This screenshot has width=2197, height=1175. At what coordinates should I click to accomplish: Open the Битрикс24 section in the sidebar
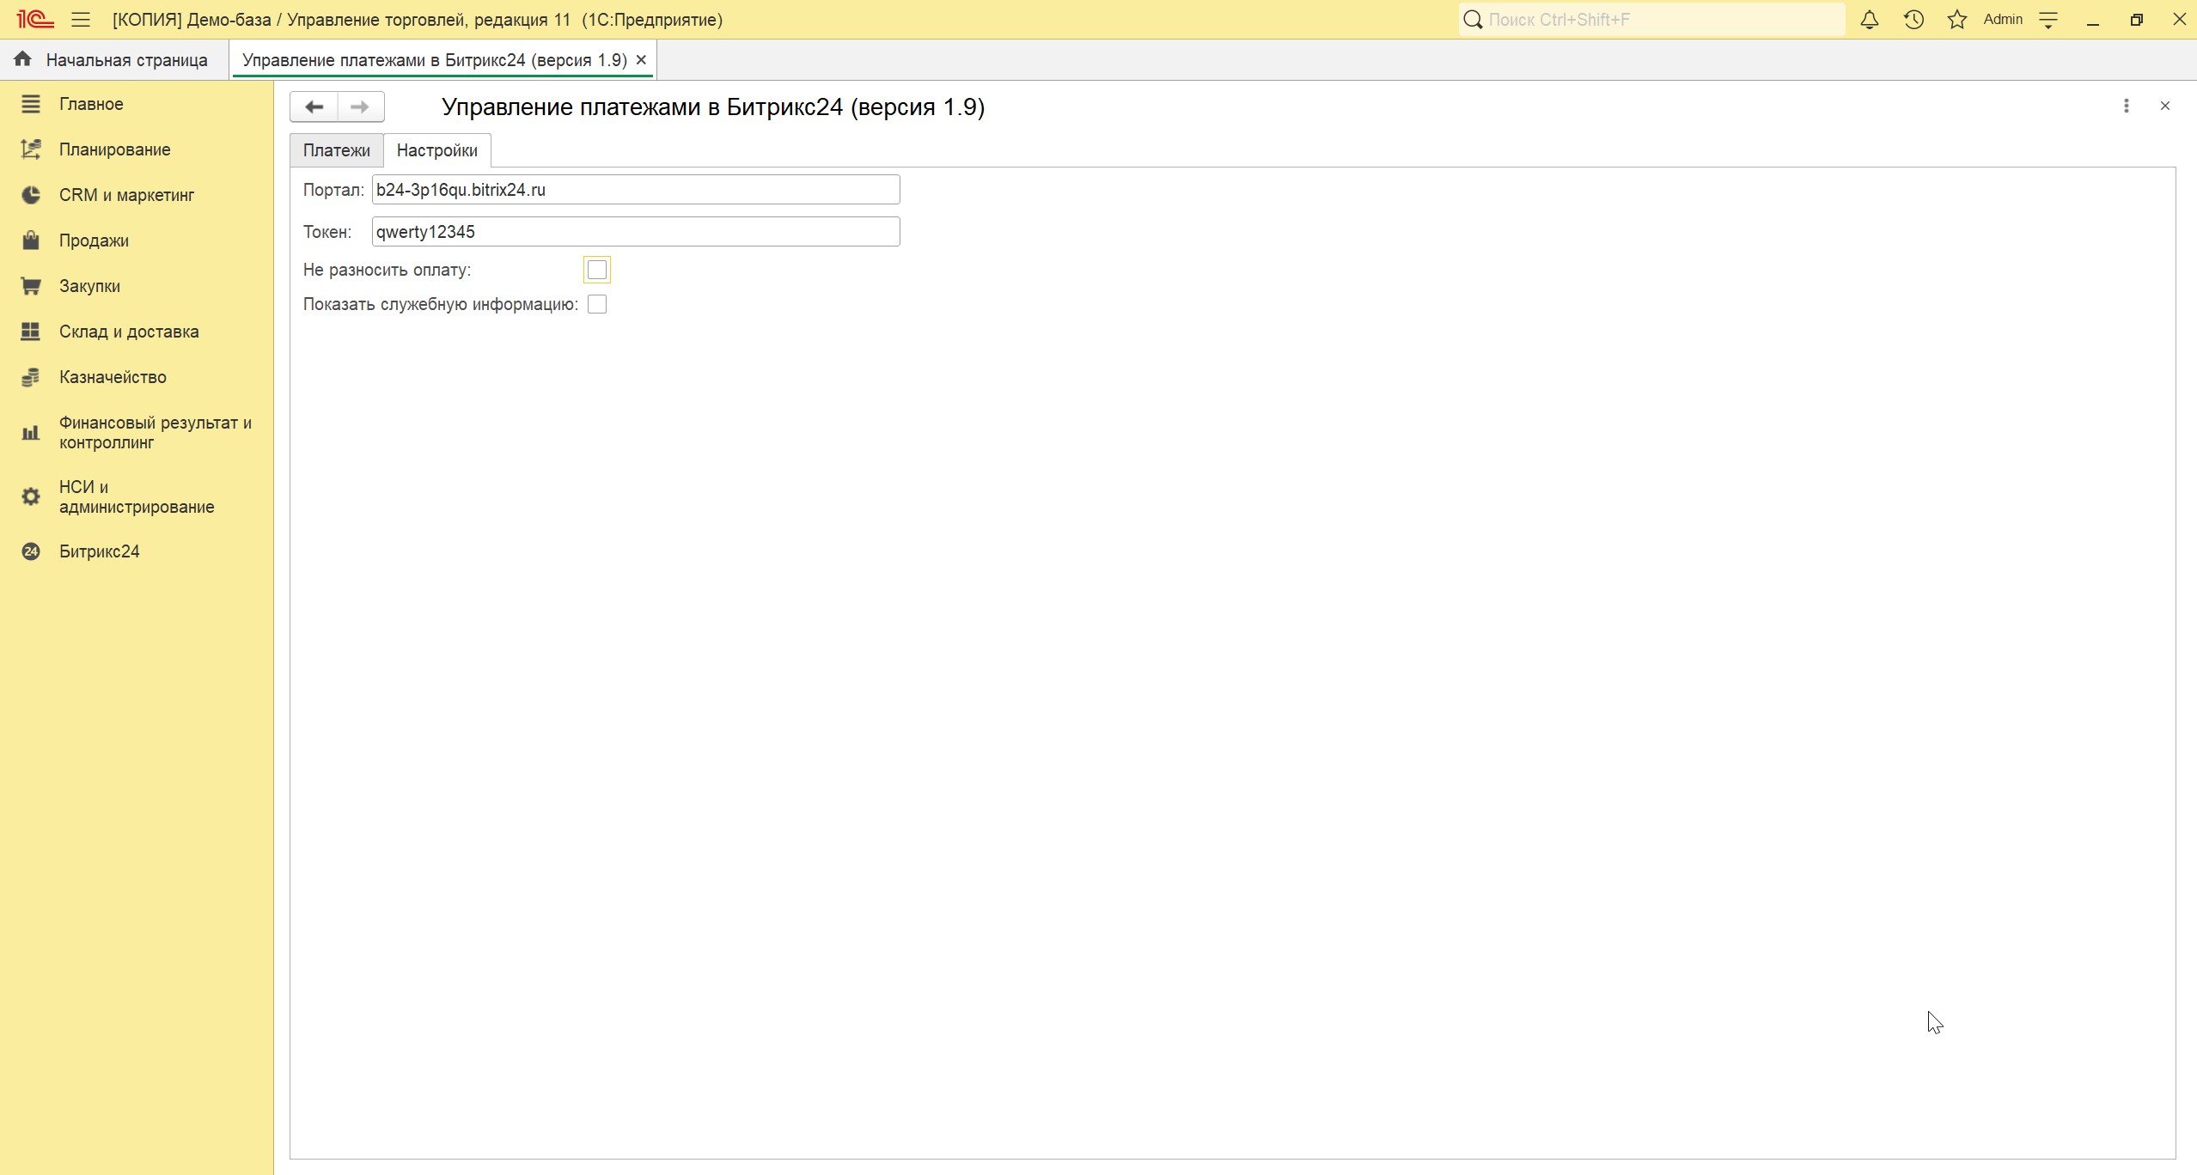[99, 551]
